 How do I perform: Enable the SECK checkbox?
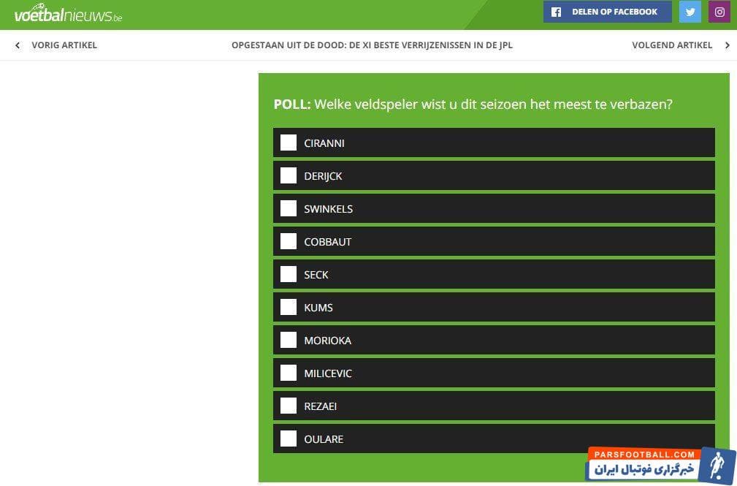tap(289, 274)
